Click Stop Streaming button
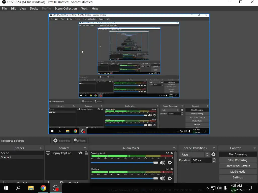 (x=238, y=154)
